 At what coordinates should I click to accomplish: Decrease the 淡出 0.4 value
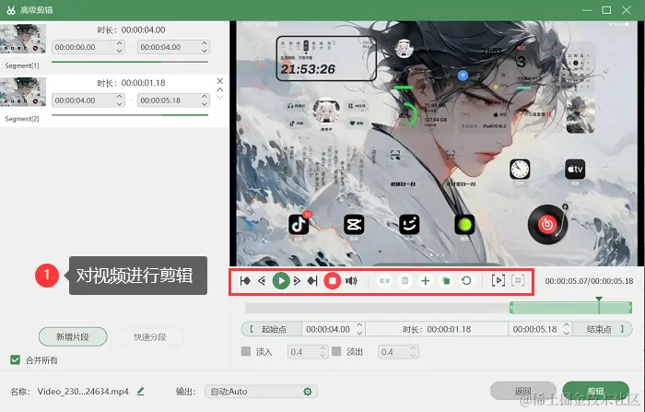pos(413,355)
